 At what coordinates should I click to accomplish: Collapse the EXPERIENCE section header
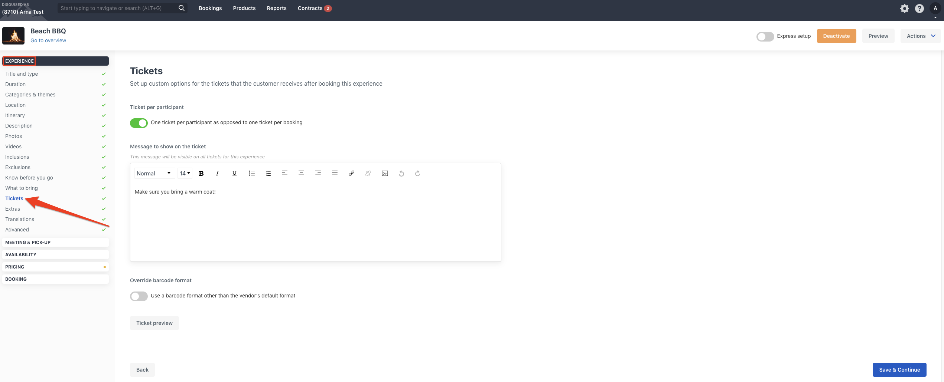[x=55, y=61]
